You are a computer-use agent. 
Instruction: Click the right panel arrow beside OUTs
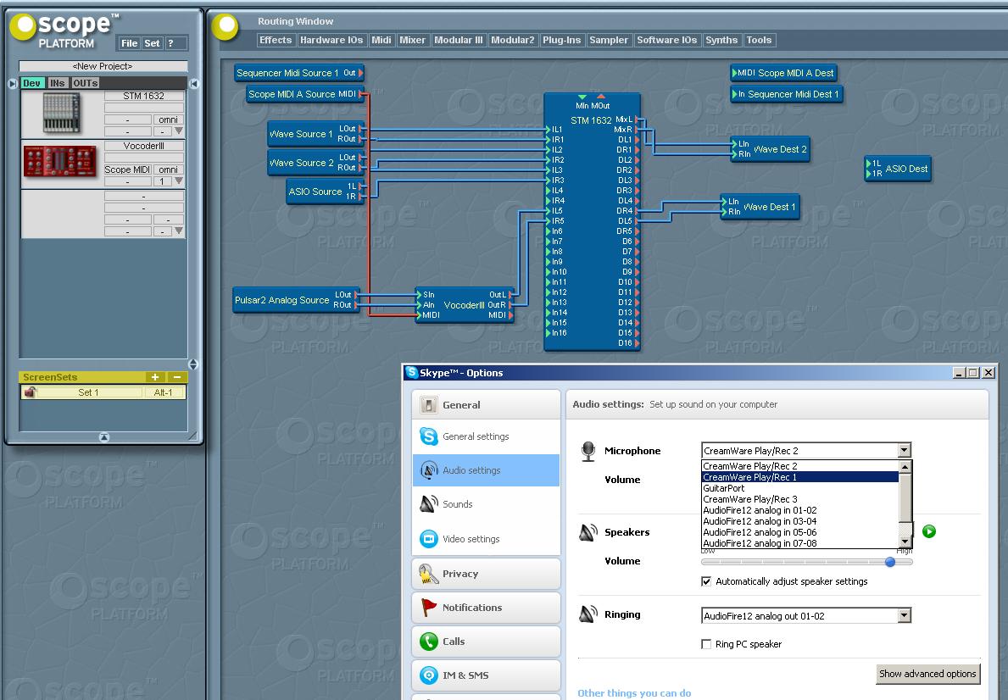tap(194, 84)
